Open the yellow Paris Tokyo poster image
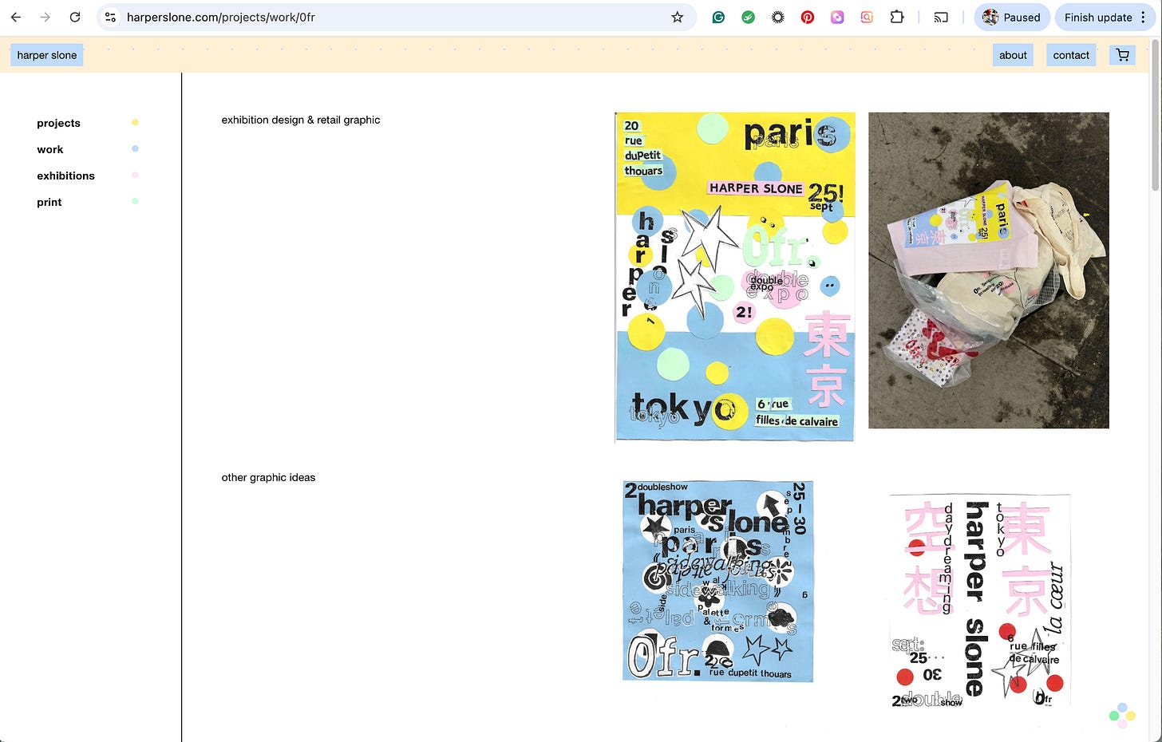Image resolution: width=1162 pixels, height=742 pixels. coord(735,277)
